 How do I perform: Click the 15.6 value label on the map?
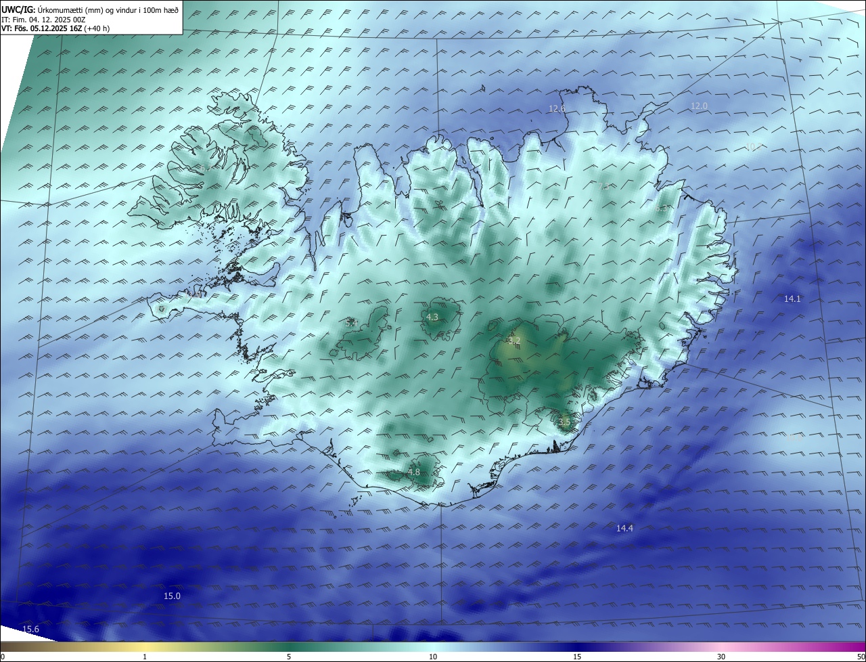tap(31, 630)
